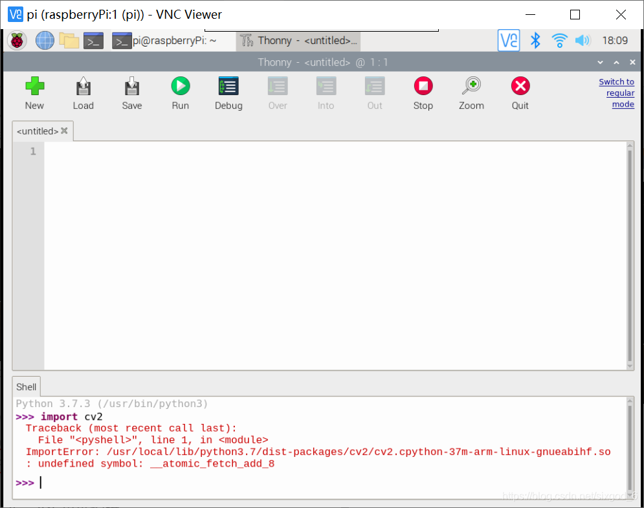This screenshot has height=508, width=644.
Task: Click the shell prompt input line
Action: coord(320,483)
